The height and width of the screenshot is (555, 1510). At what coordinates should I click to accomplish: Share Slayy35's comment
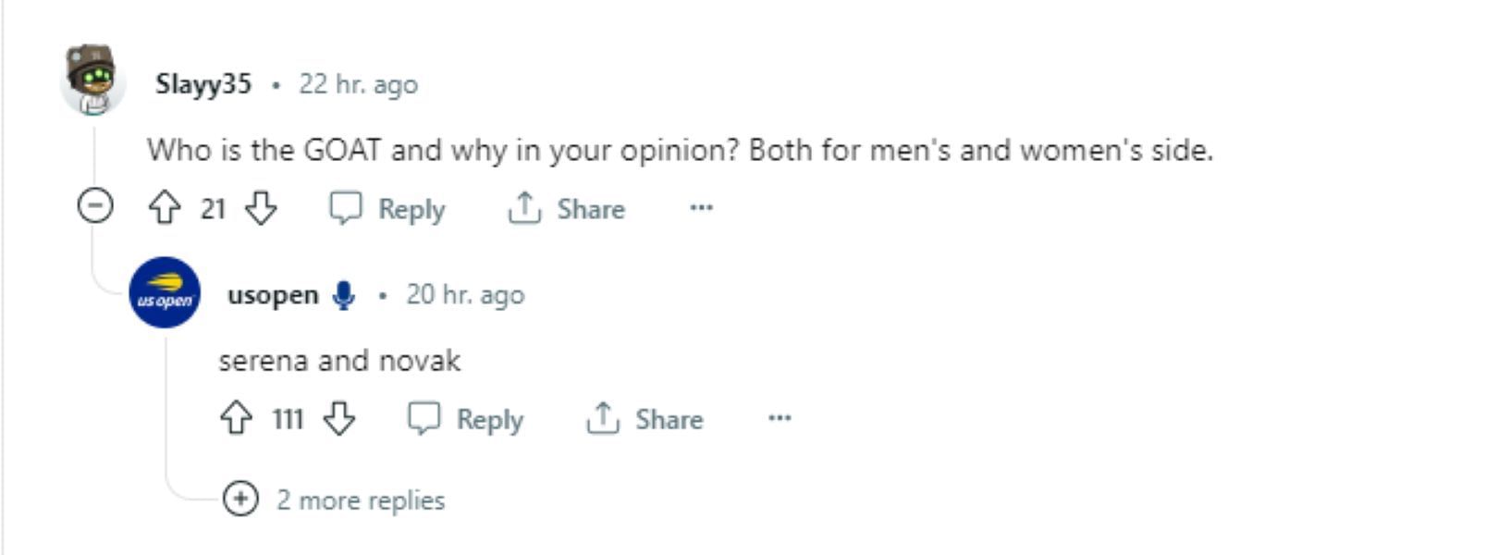click(566, 209)
